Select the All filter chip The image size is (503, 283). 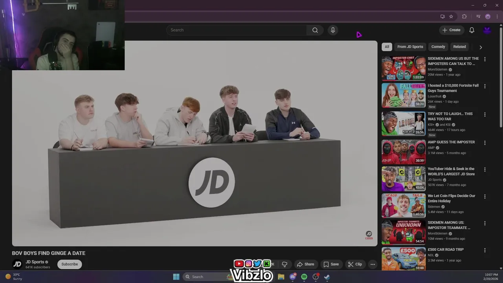click(x=387, y=47)
